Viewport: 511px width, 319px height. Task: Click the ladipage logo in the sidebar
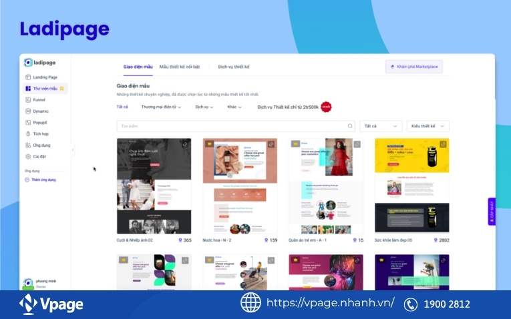(39, 63)
